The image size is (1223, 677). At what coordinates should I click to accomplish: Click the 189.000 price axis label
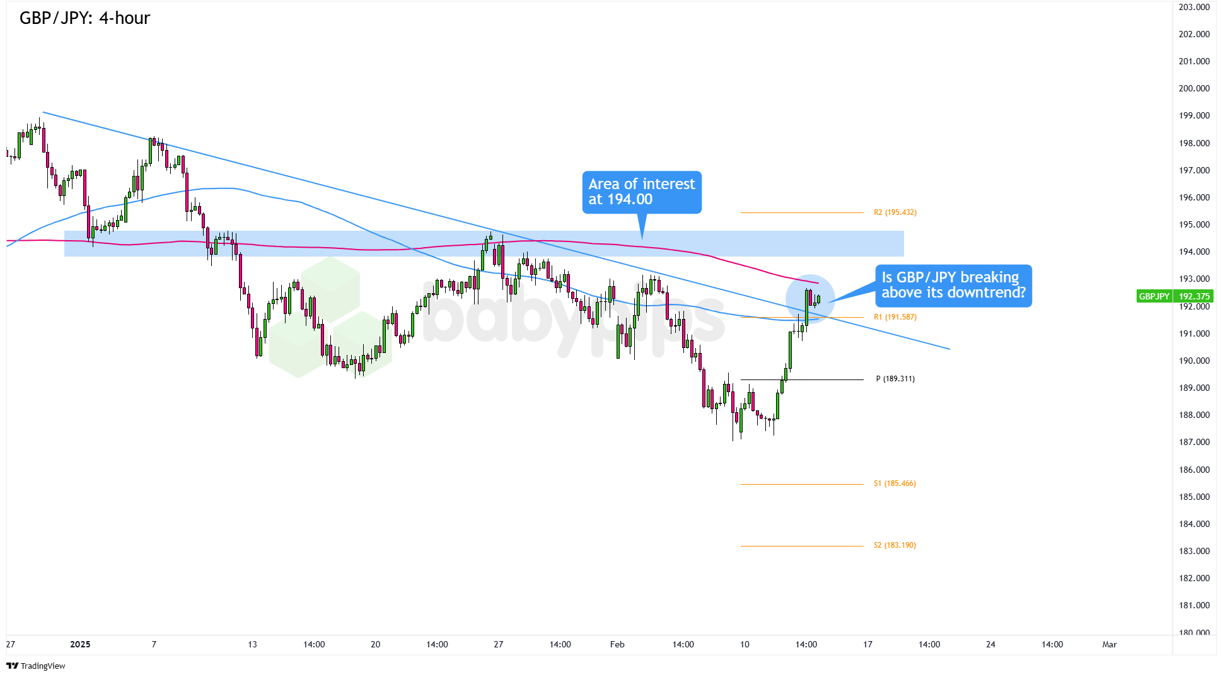coord(1194,388)
